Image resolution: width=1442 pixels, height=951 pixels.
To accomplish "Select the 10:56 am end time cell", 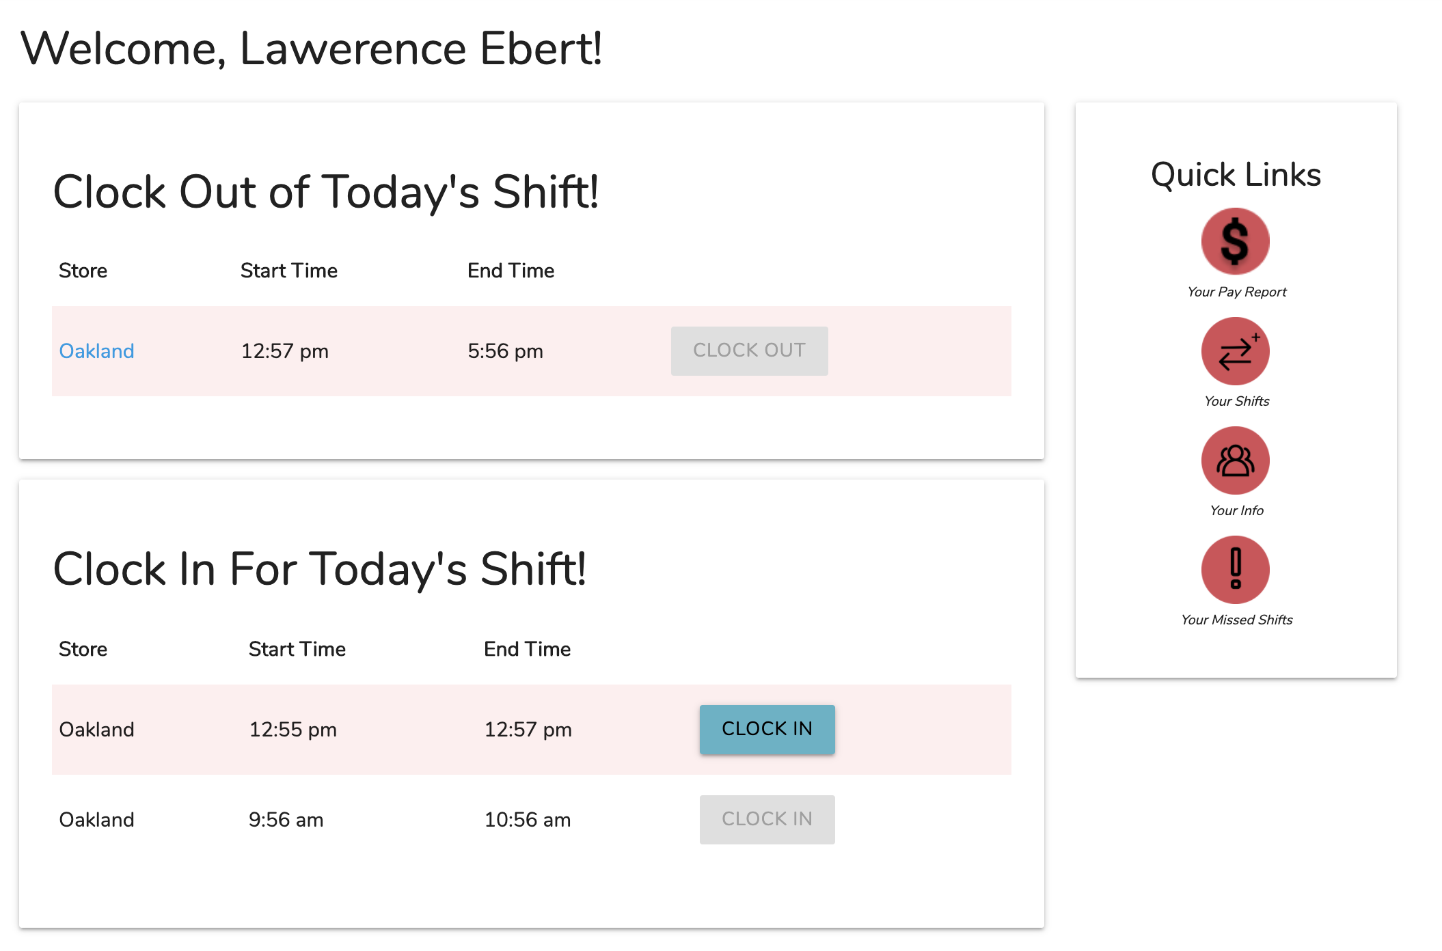I will click(x=527, y=820).
